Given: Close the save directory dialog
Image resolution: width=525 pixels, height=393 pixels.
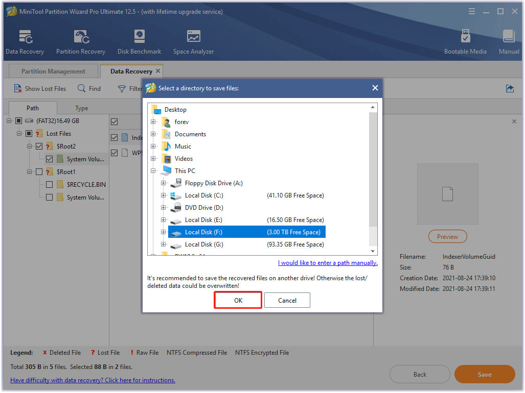Looking at the screenshot, I should pos(375,88).
